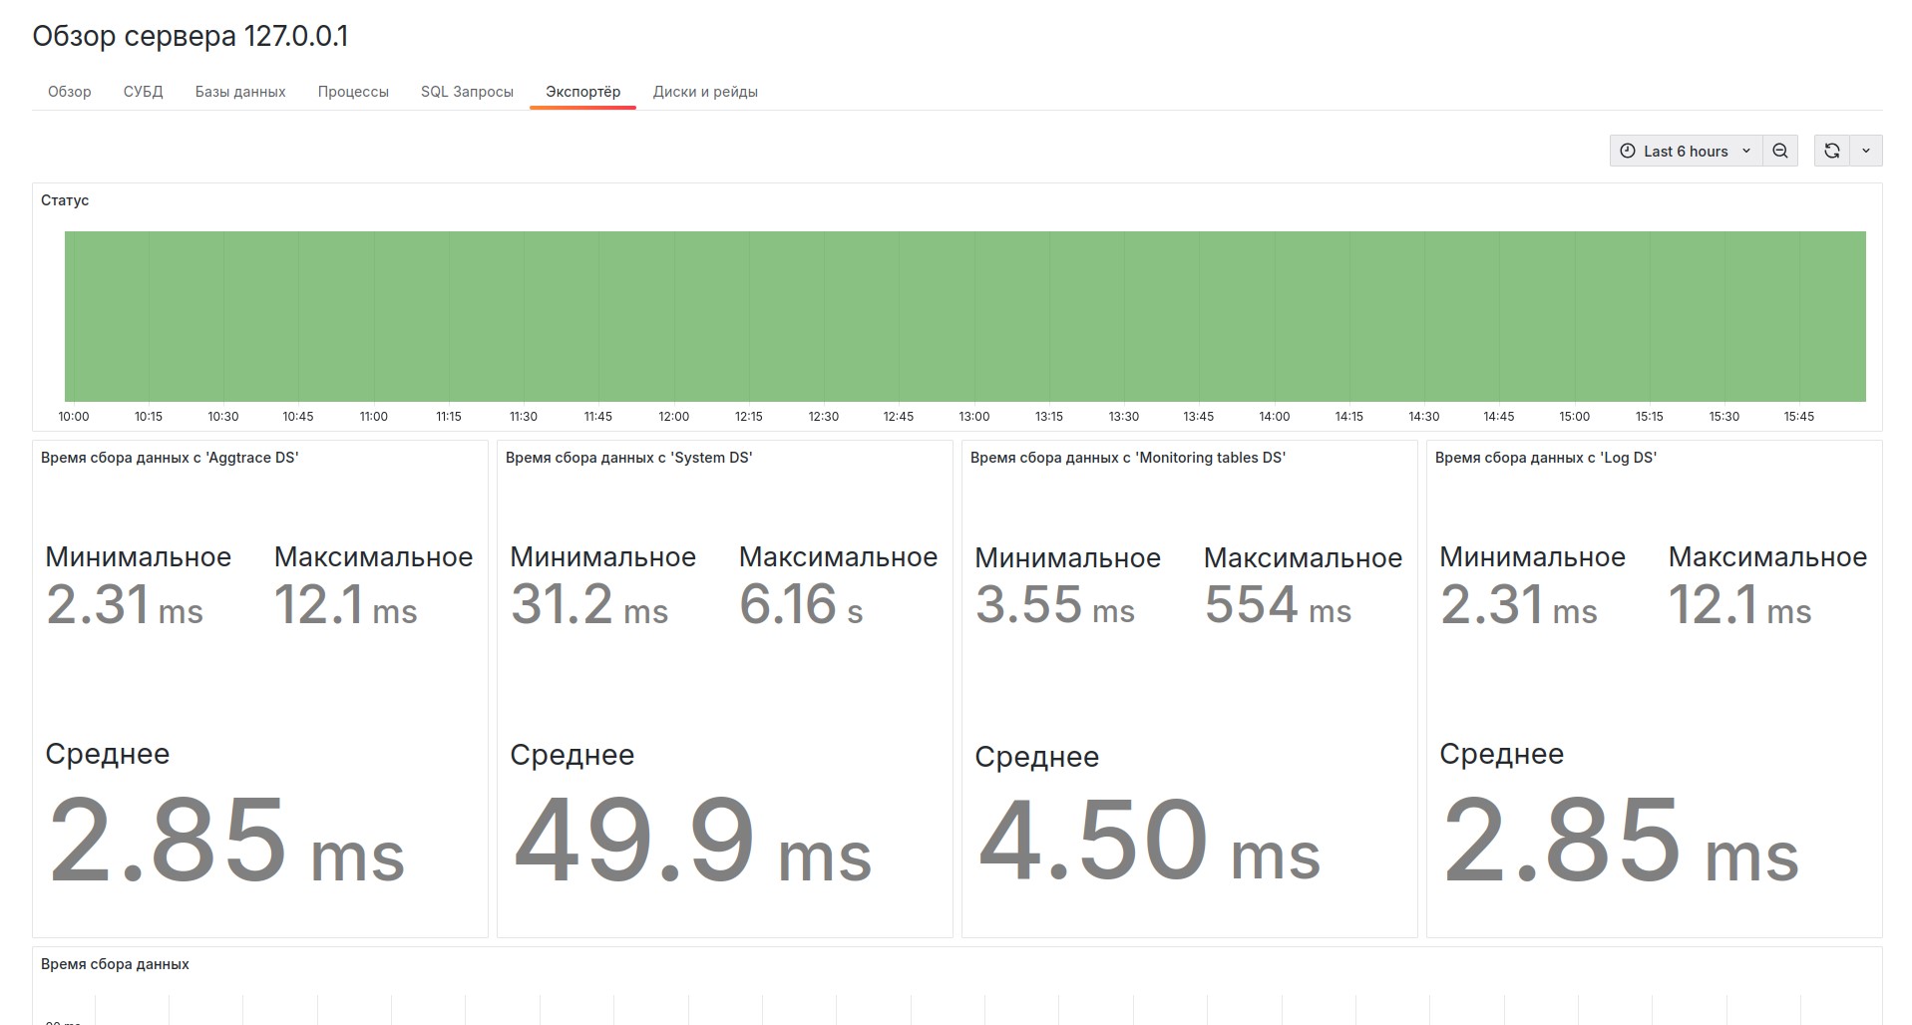The height and width of the screenshot is (1025, 1912).
Task: Open the 'Log DS' panel title menu
Action: (1545, 458)
